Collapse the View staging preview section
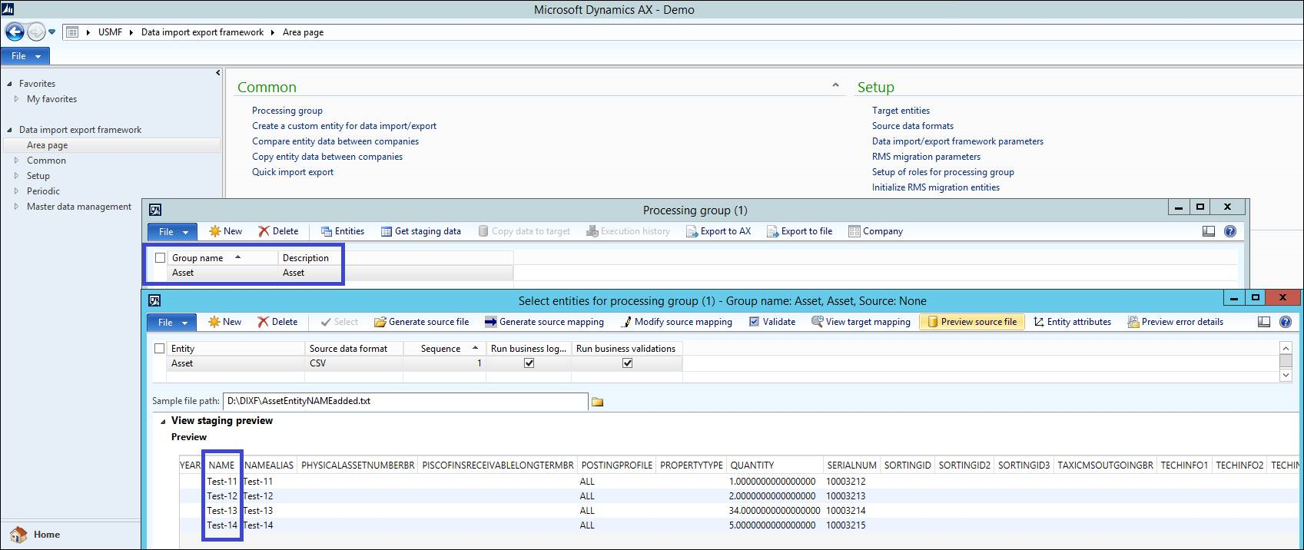1304x550 pixels. pyautogui.click(x=163, y=421)
